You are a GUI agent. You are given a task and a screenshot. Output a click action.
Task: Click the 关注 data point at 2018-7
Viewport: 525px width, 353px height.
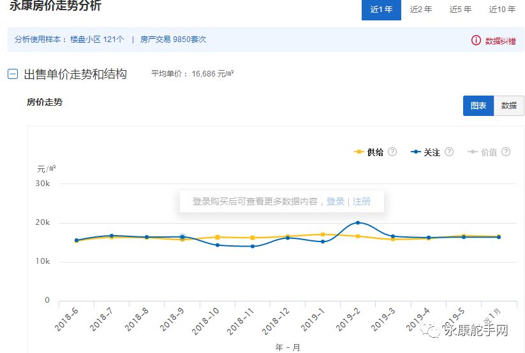tap(112, 236)
